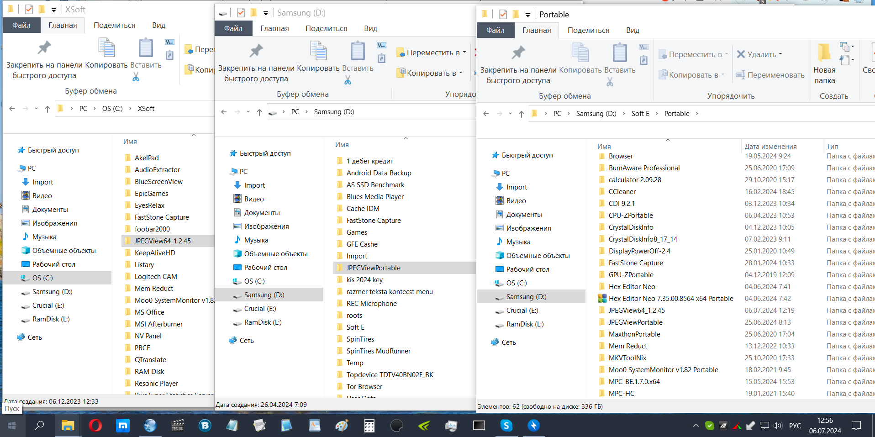Go up one level in Samsung (D:) window

click(259, 112)
